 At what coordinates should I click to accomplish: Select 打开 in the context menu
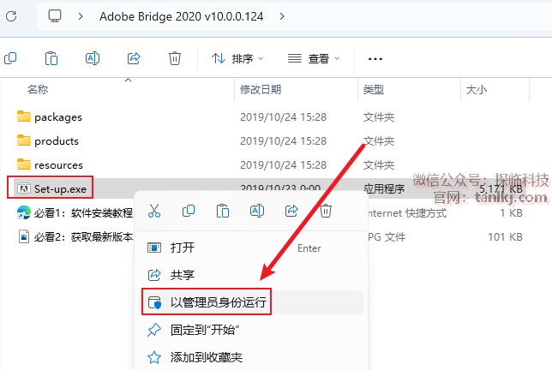(x=183, y=248)
